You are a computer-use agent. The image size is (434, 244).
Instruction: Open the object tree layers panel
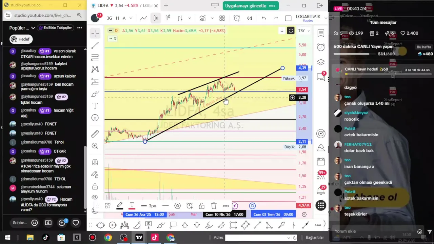[x=321, y=62]
